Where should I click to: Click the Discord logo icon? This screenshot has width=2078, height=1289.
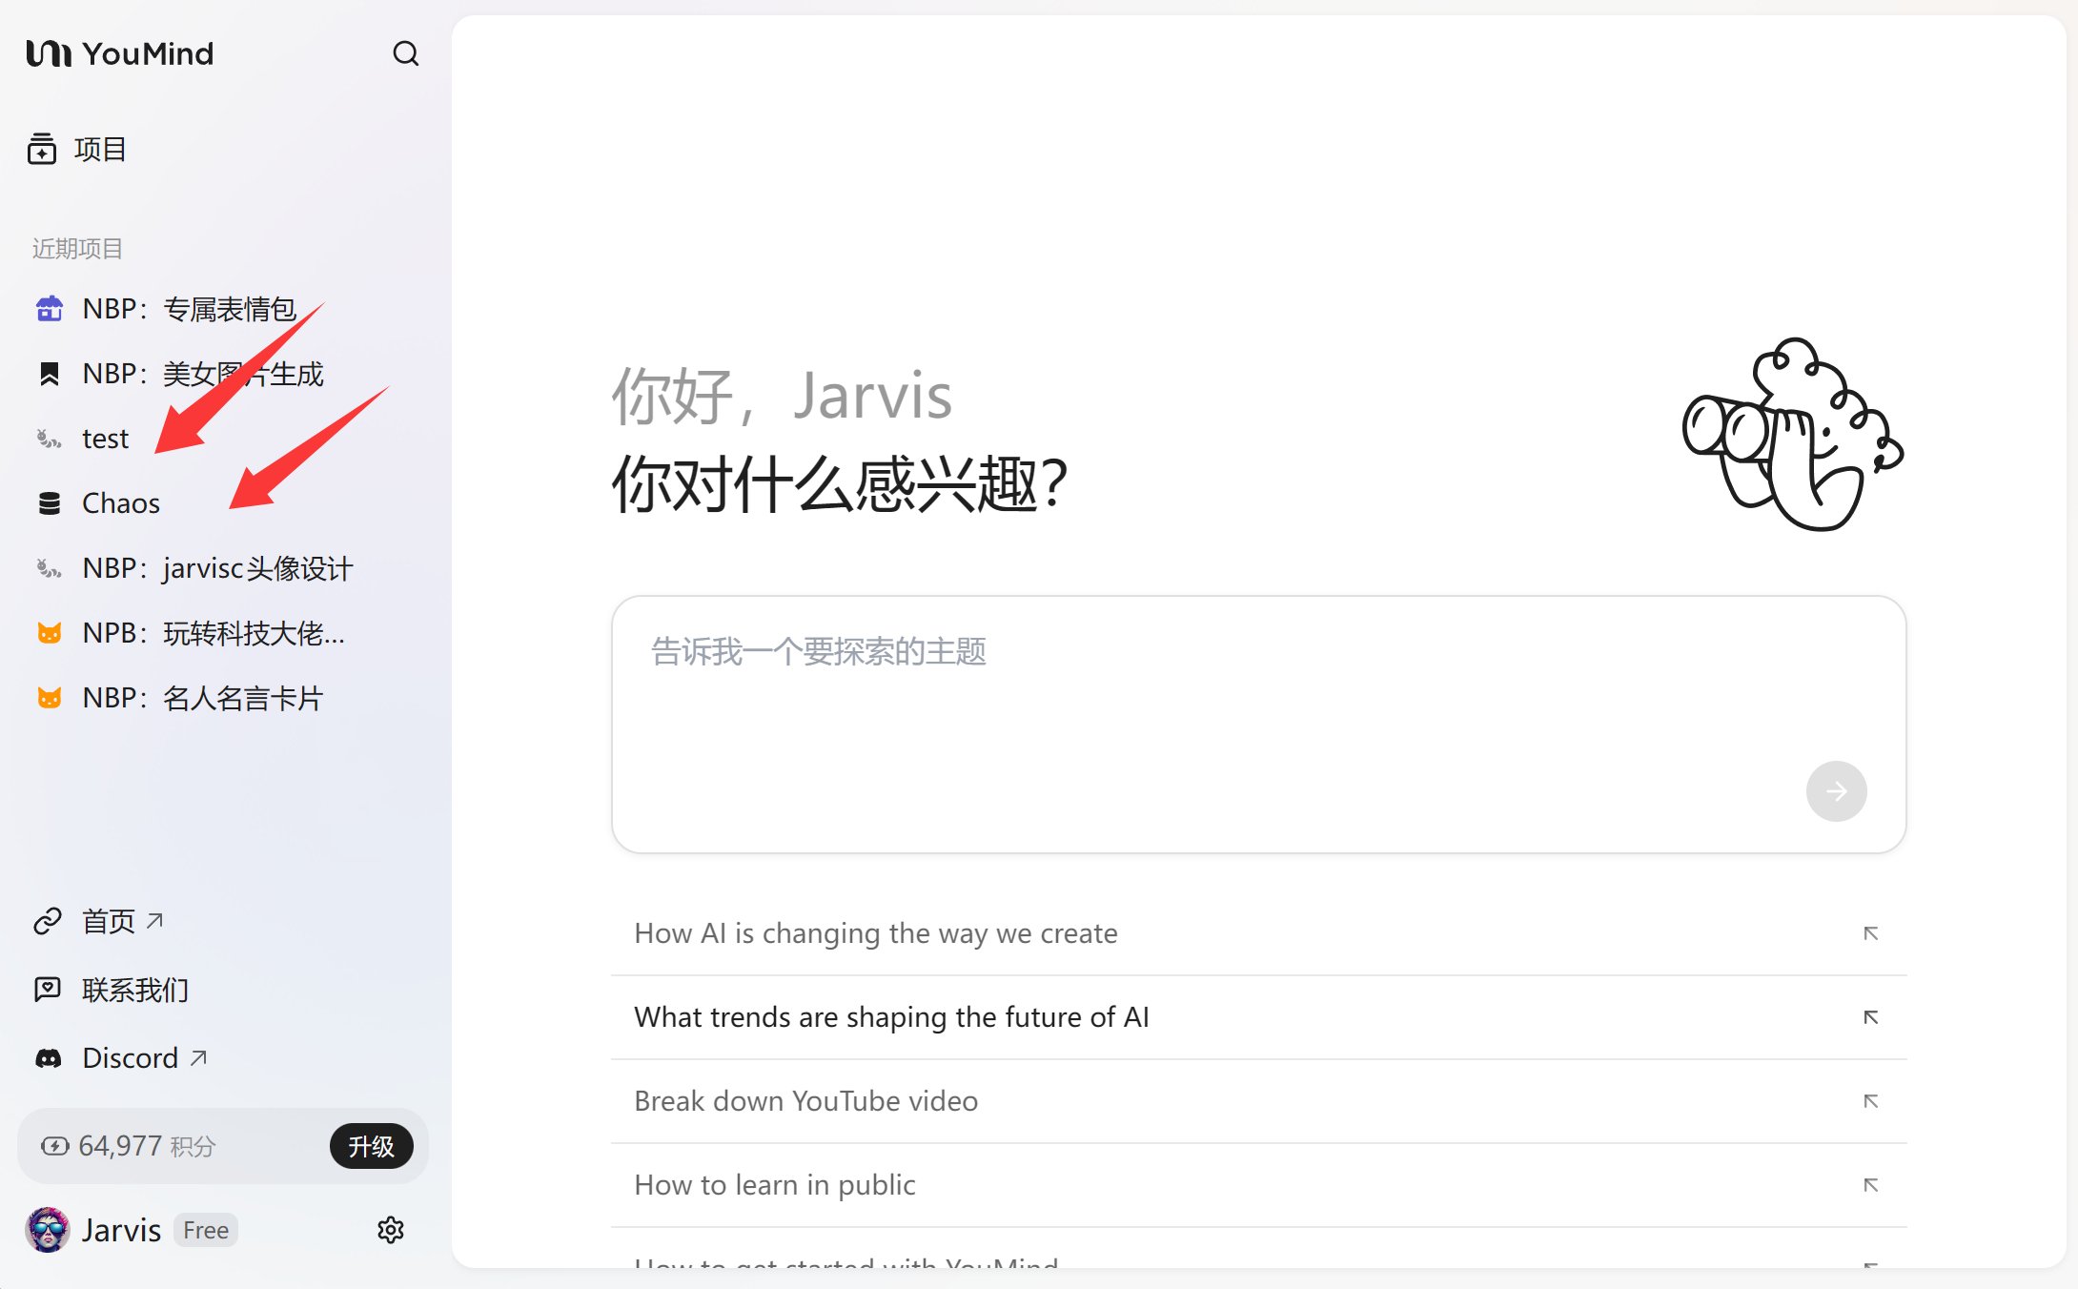click(x=49, y=1058)
